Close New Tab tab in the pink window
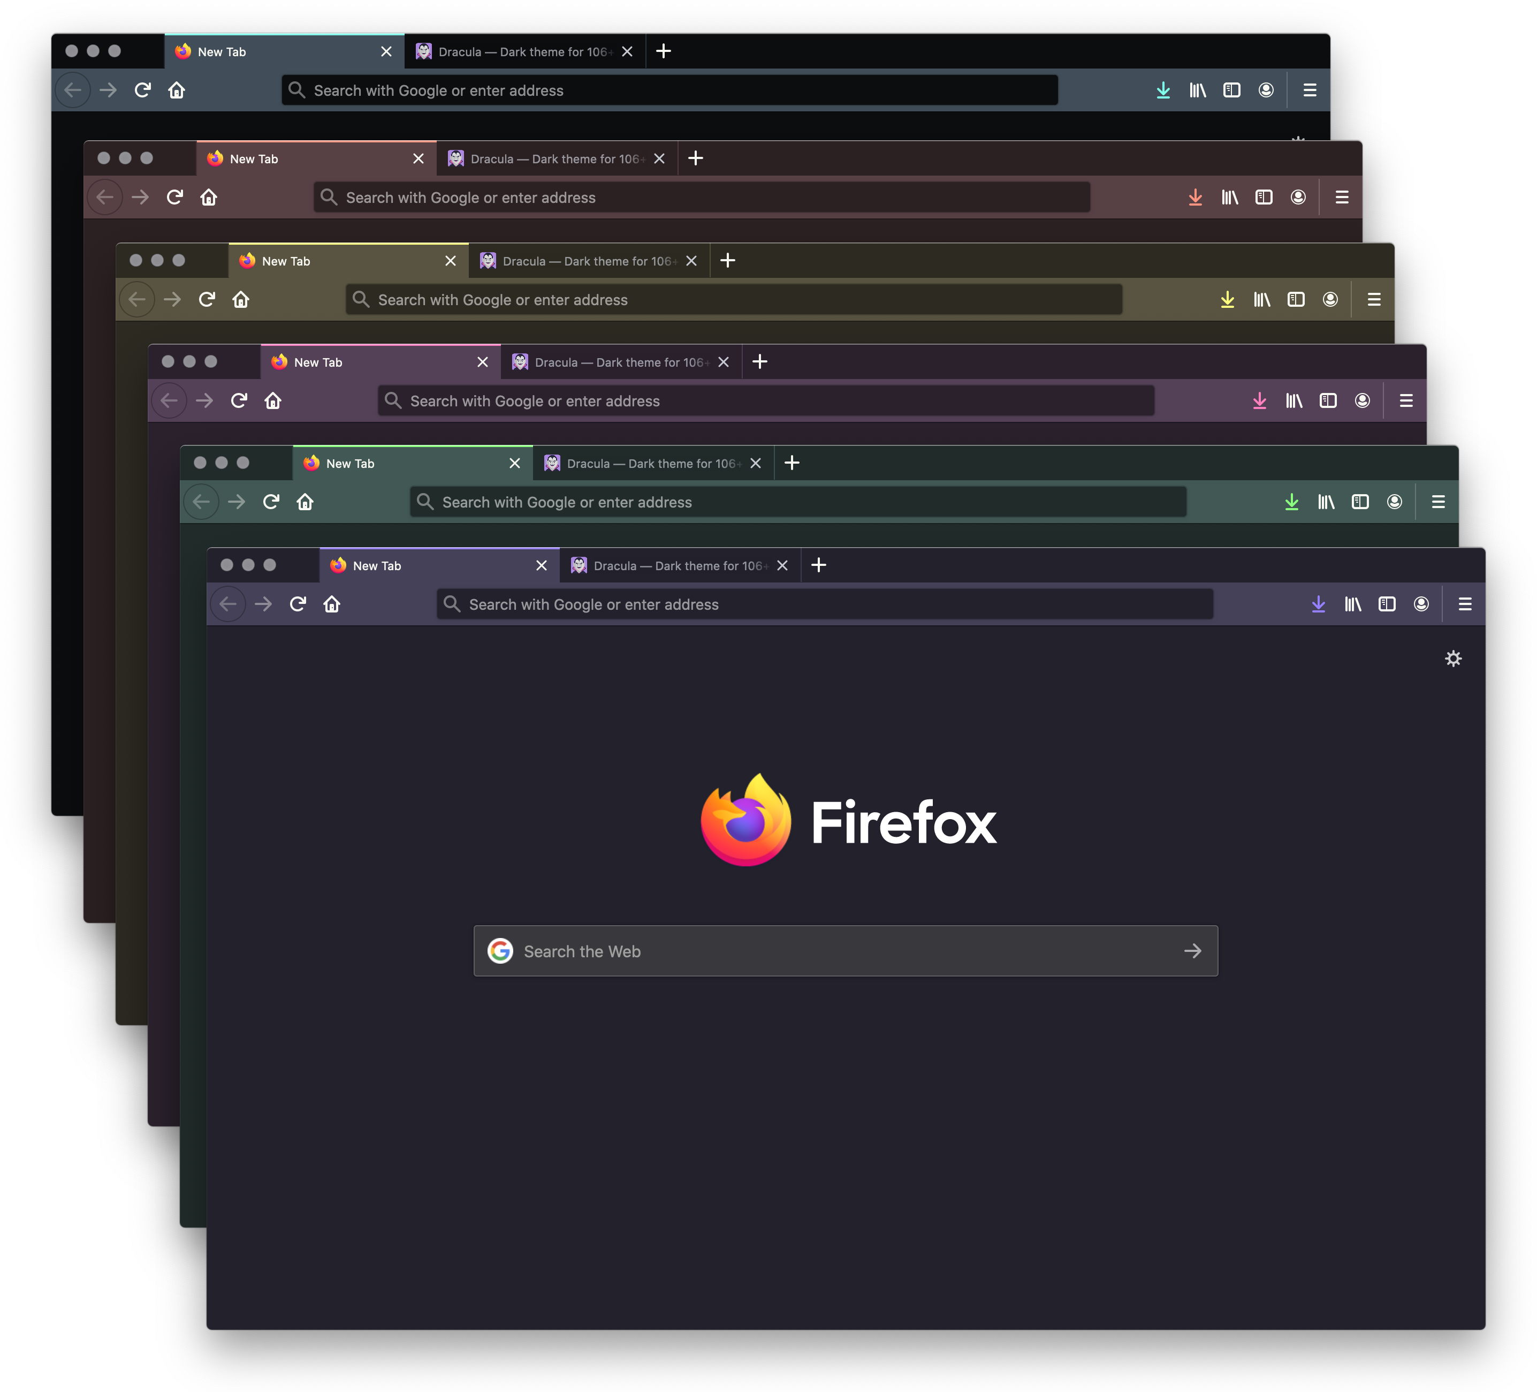The width and height of the screenshot is (1537, 1392). click(x=483, y=361)
